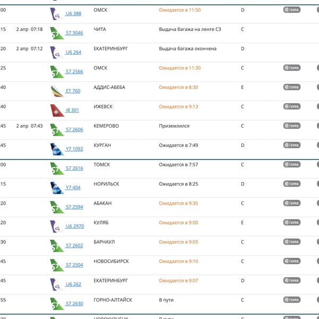
Task: Click @/sms button in Барнаул row
Action: 292,242
